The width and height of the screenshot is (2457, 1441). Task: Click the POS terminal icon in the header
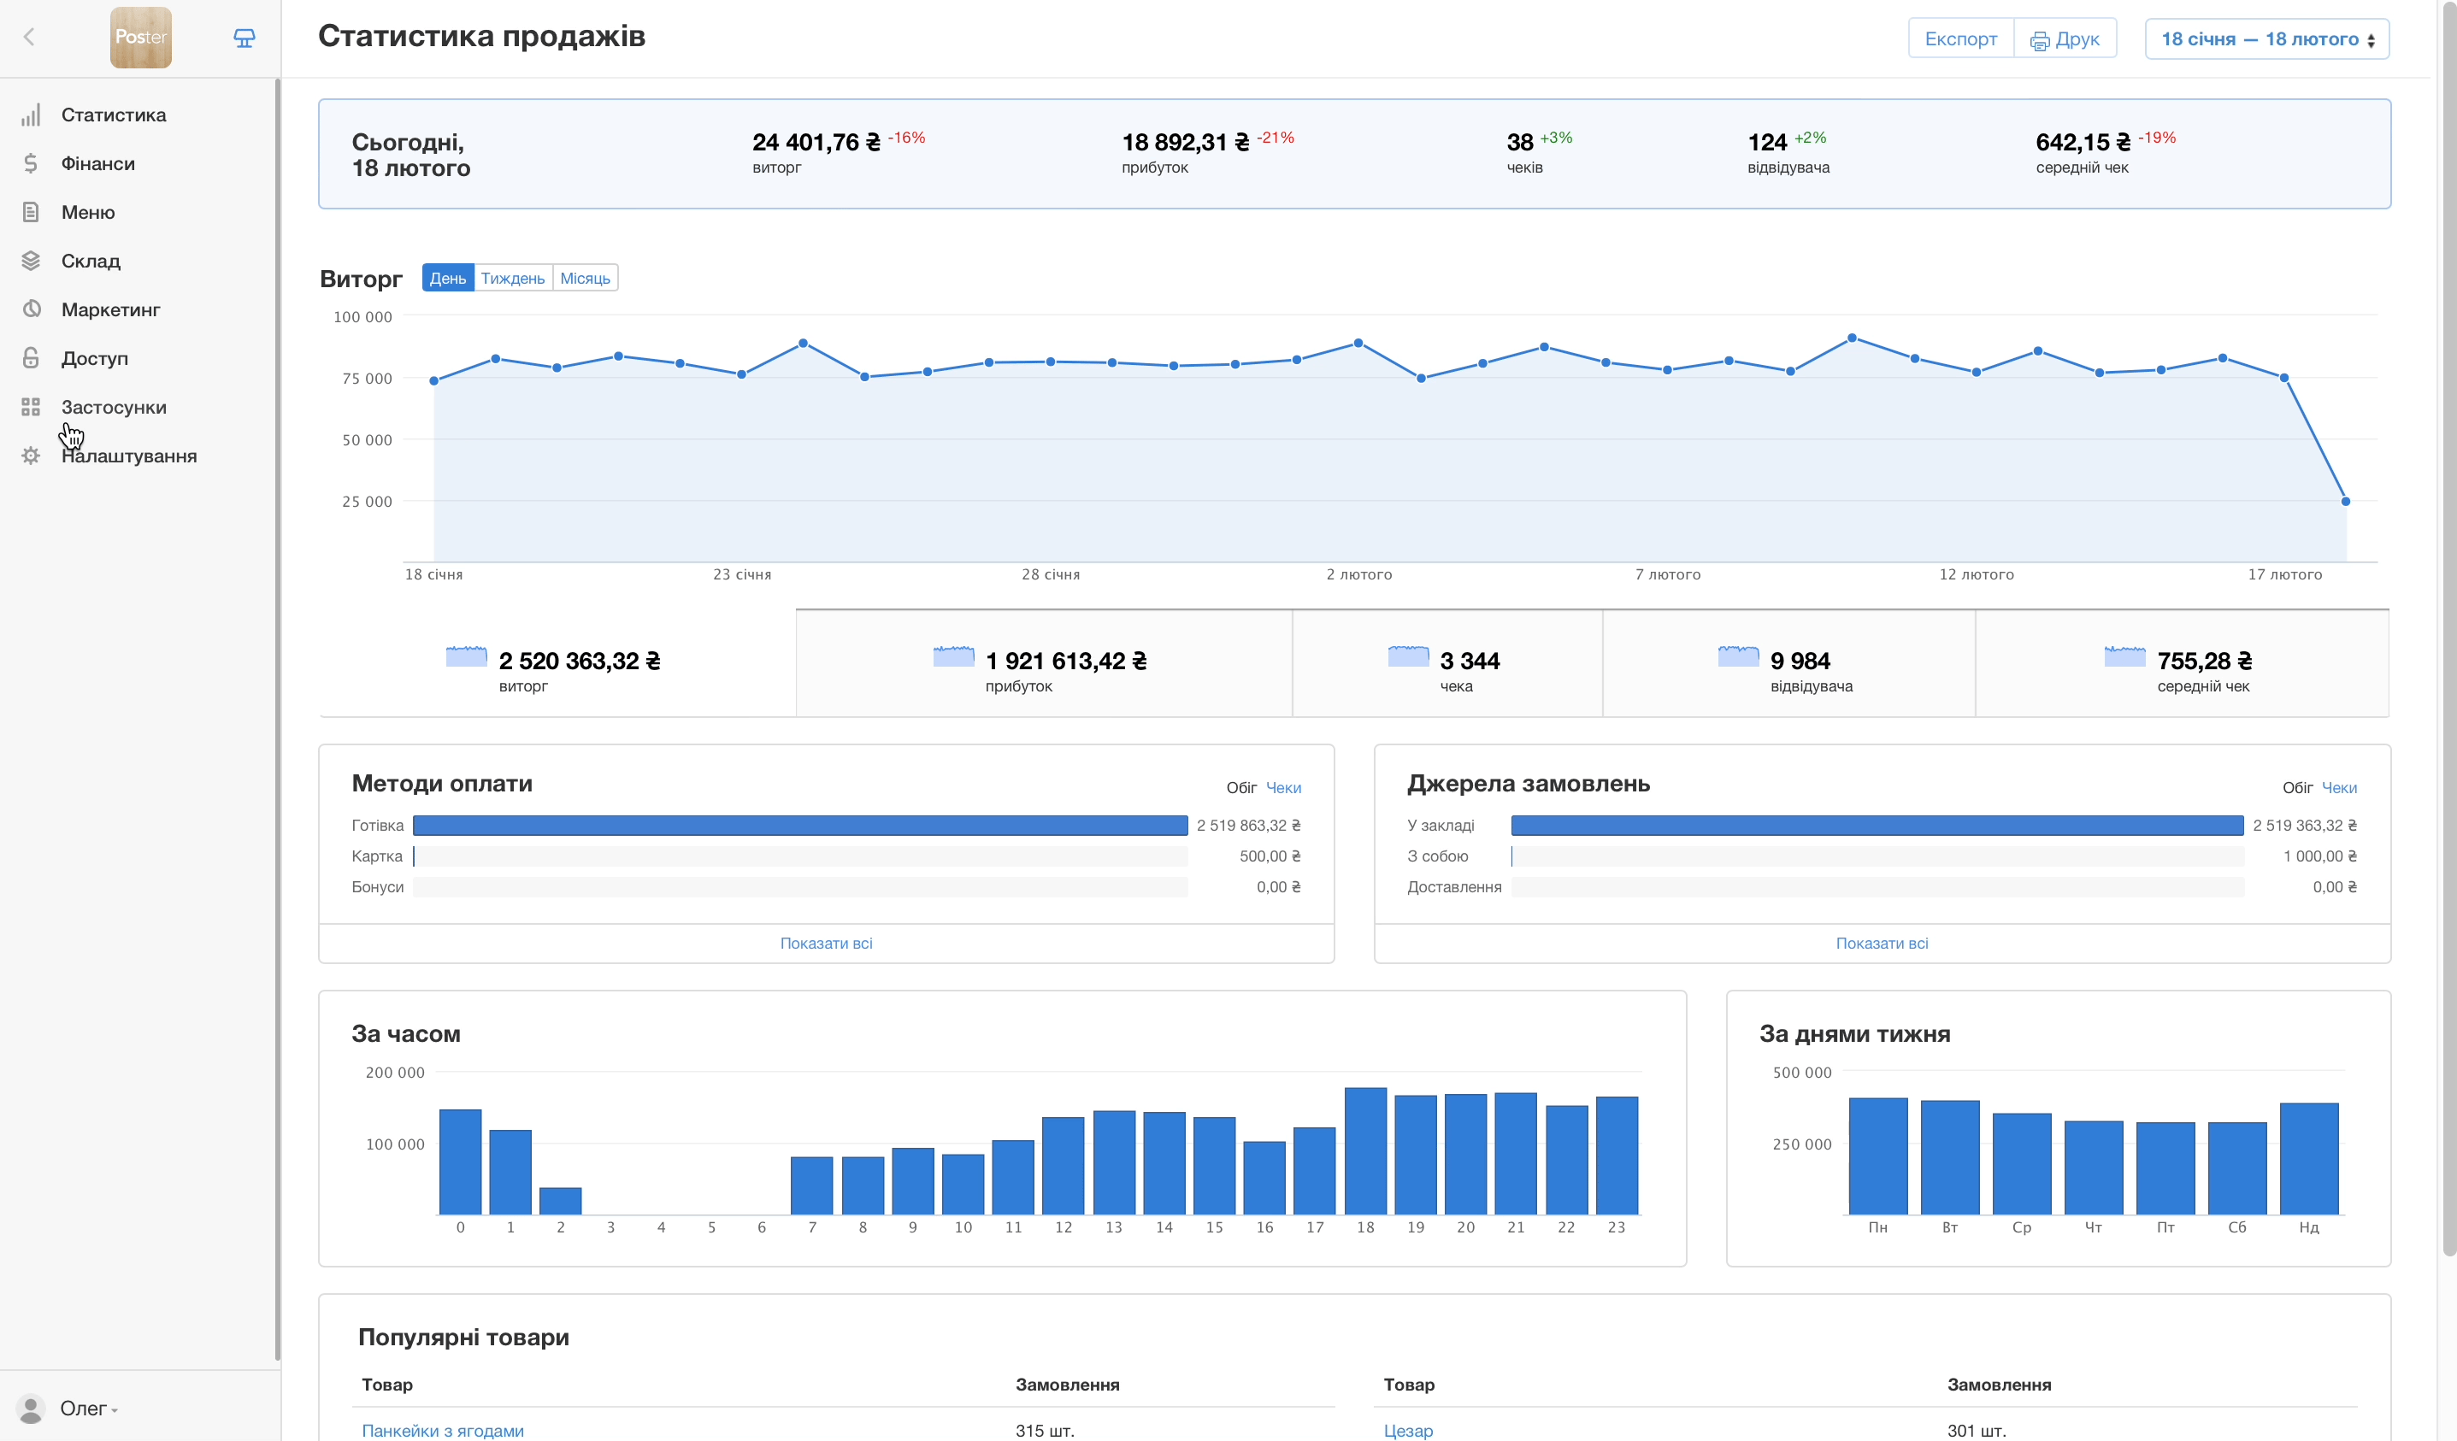click(x=244, y=38)
